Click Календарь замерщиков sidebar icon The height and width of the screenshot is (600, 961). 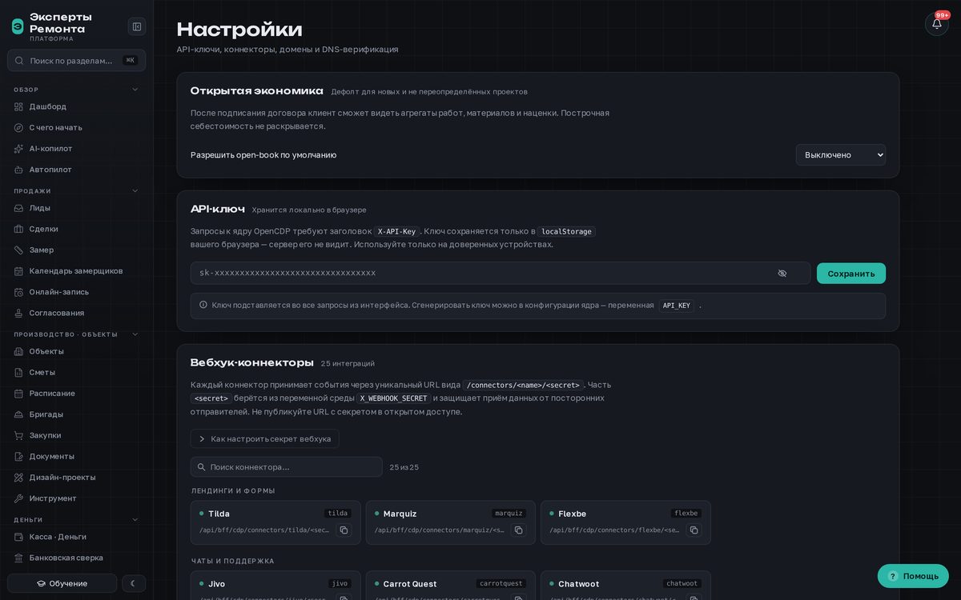pos(19,270)
